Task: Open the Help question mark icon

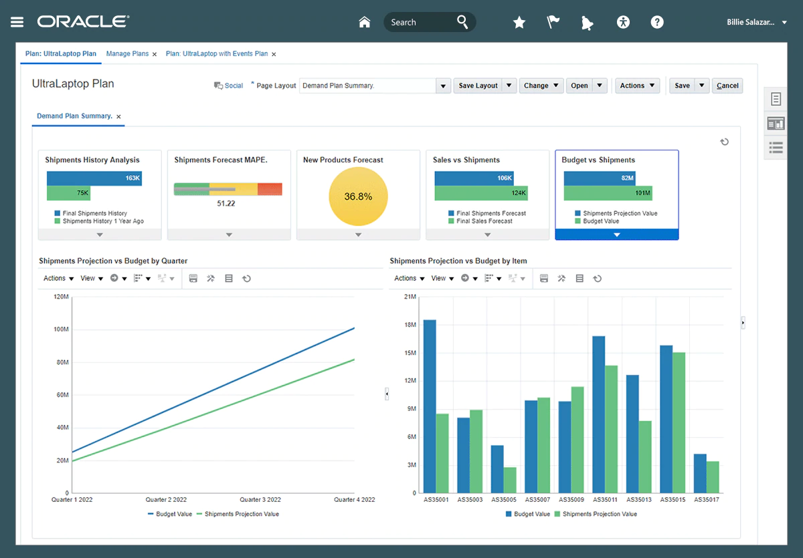Action: pos(657,22)
